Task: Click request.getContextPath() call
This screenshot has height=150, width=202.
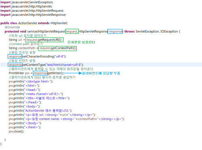Action: (58, 48)
